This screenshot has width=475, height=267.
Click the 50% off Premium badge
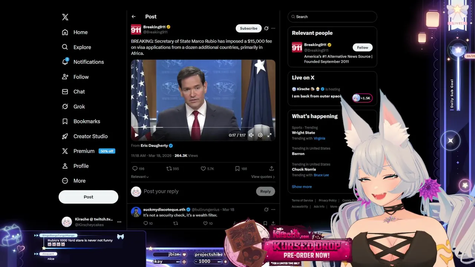107,151
